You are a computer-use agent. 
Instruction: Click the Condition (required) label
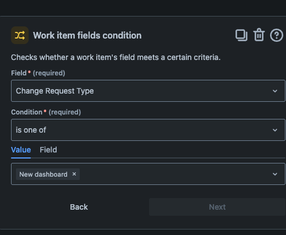coord(46,112)
